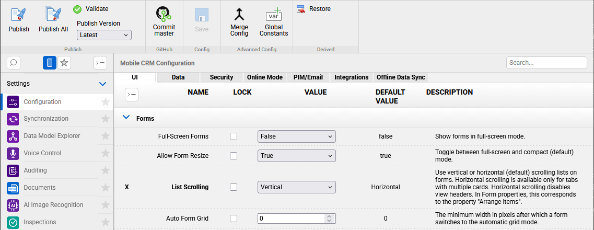This screenshot has width=594, height=230.
Task: Click the configuration Search field
Action: (x=546, y=63)
